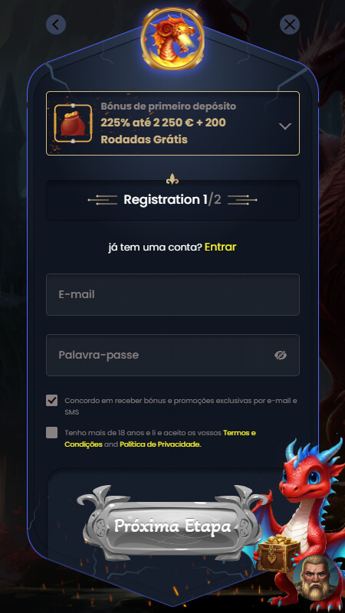Focus the E-mail input field
The image size is (345, 613).
click(173, 295)
